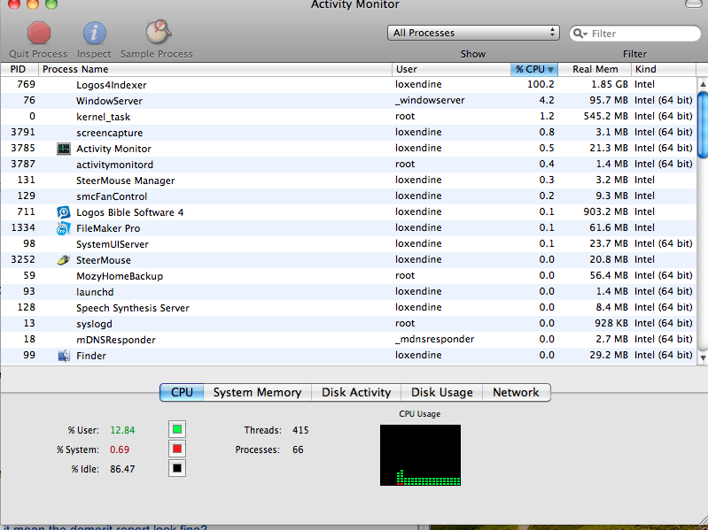Click the process list scroll down arrow

pyautogui.click(x=703, y=357)
